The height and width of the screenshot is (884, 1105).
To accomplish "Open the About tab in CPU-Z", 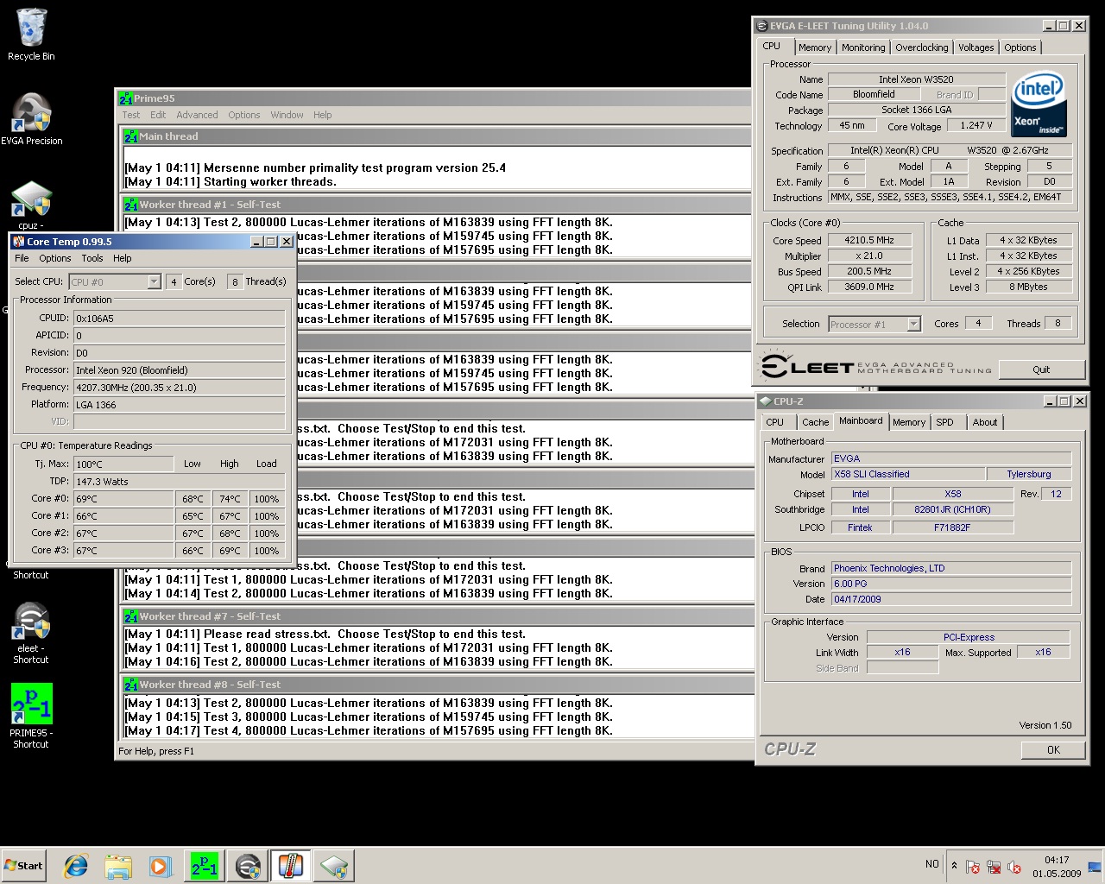I will click(x=985, y=422).
